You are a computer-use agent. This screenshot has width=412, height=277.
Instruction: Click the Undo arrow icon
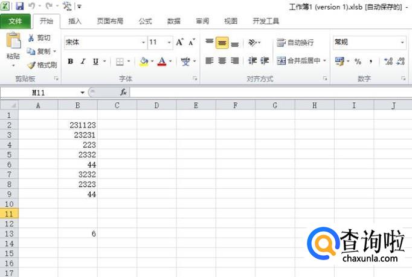[32, 6]
